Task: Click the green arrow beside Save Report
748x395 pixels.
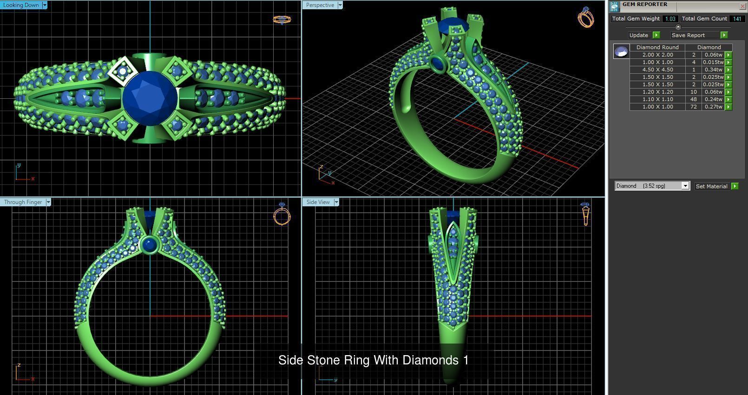Action: point(724,35)
